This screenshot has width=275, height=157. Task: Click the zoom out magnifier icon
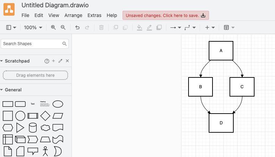(63, 27)
